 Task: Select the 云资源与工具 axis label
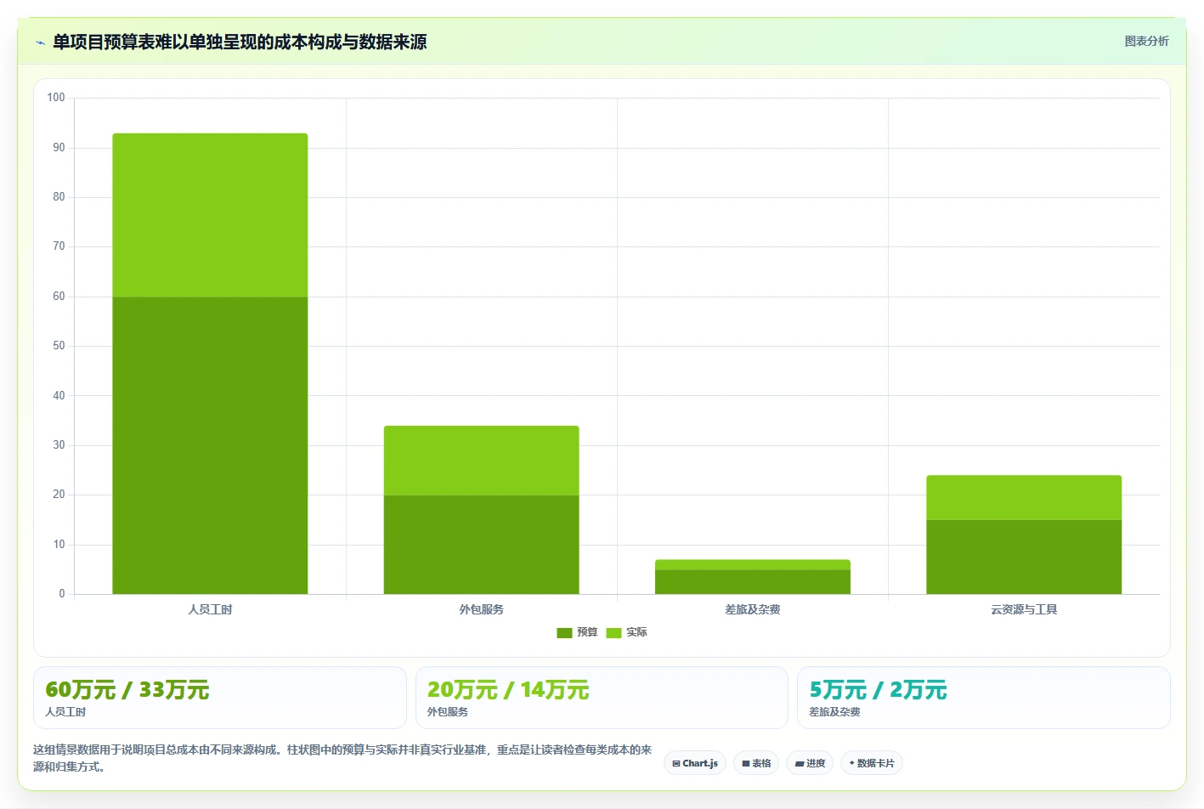click(x=1024, y=609)
